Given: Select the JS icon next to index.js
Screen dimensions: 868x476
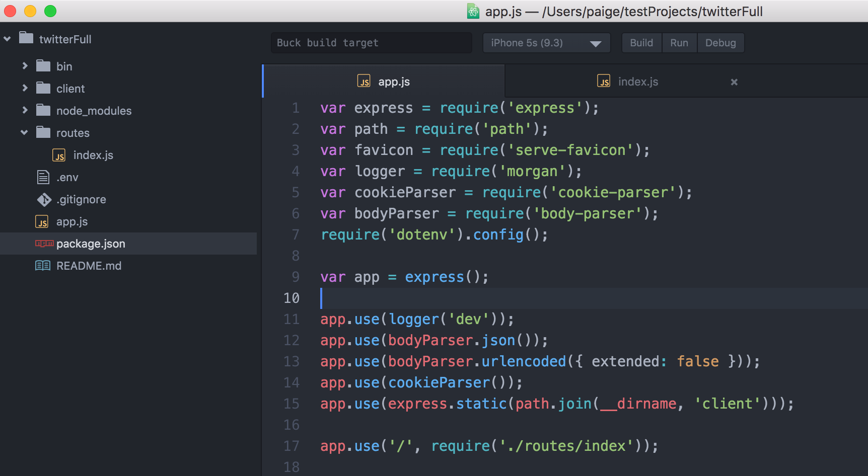Looking at the screenshot, I should (x=59, y=155).
